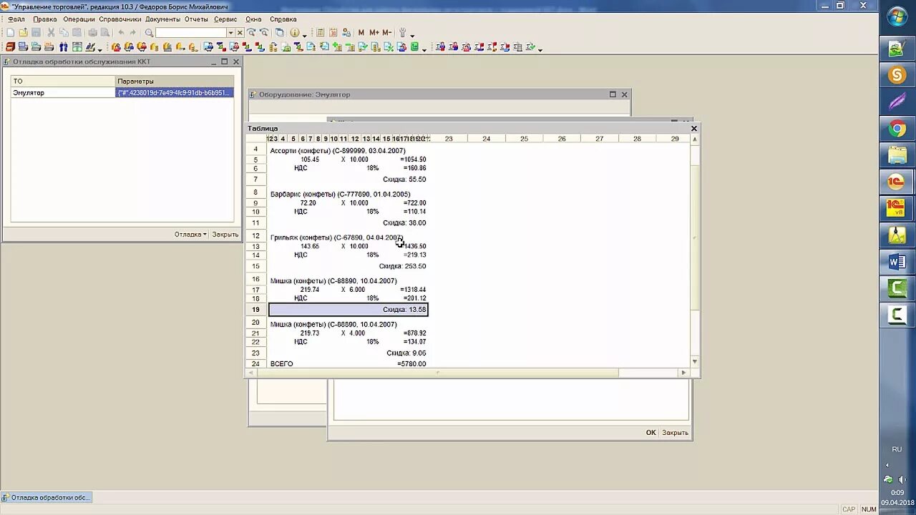
Task: Click the search input field in toolbar
Action: point(191,33)
